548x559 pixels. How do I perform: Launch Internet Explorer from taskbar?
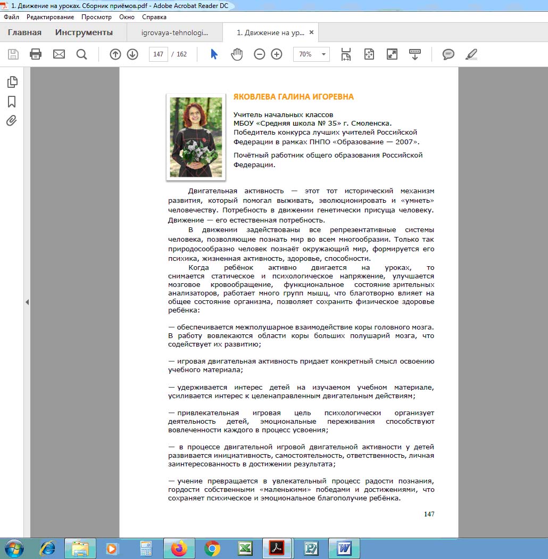click(47, 548)
